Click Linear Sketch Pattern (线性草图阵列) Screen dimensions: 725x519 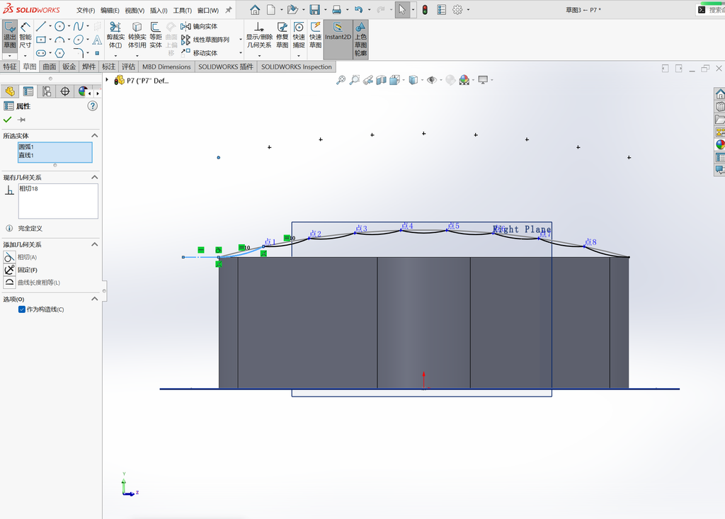click(x=205, y=40)
